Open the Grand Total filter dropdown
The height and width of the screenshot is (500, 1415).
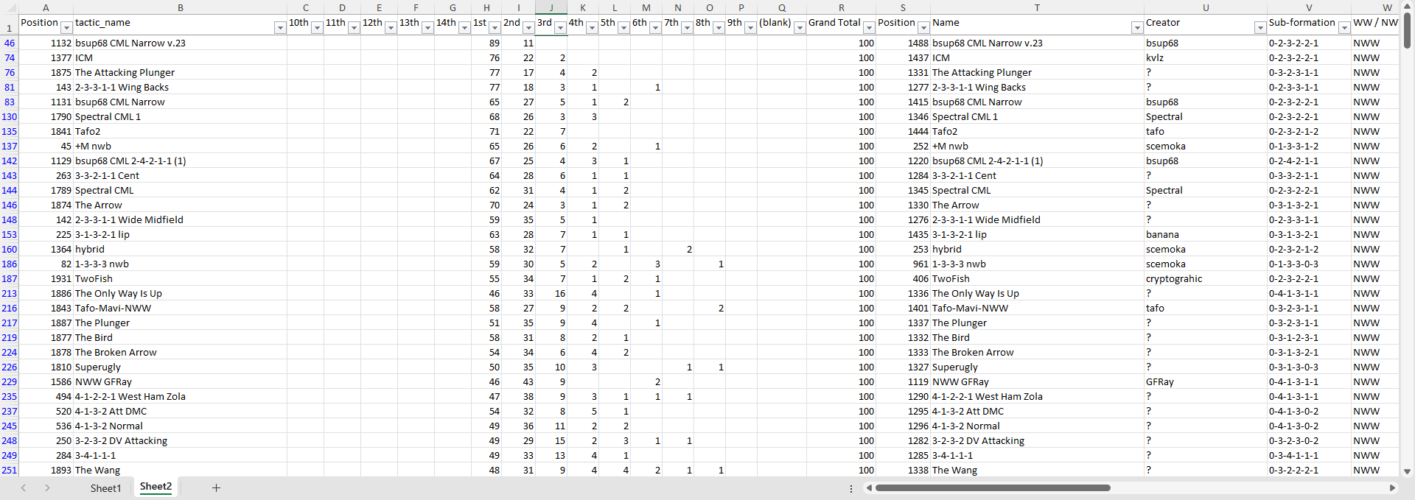[x=869, y=27]
